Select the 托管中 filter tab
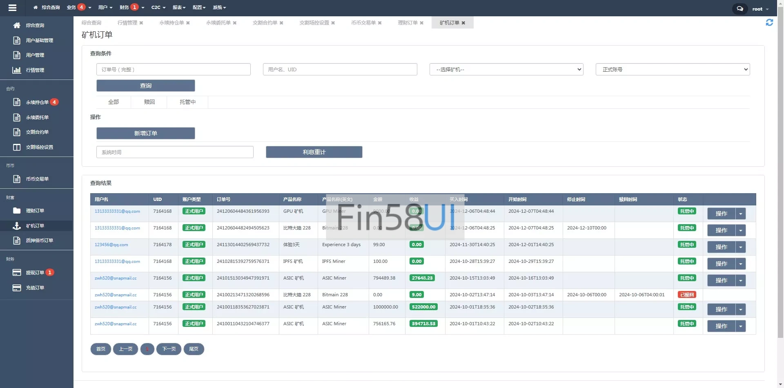This screenshot has width=784, height=388. coord(187,102)
